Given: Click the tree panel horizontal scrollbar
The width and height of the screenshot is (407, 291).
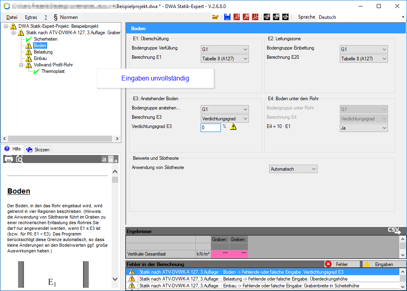Looking at the screenshot, I should (x=60, y=138).
